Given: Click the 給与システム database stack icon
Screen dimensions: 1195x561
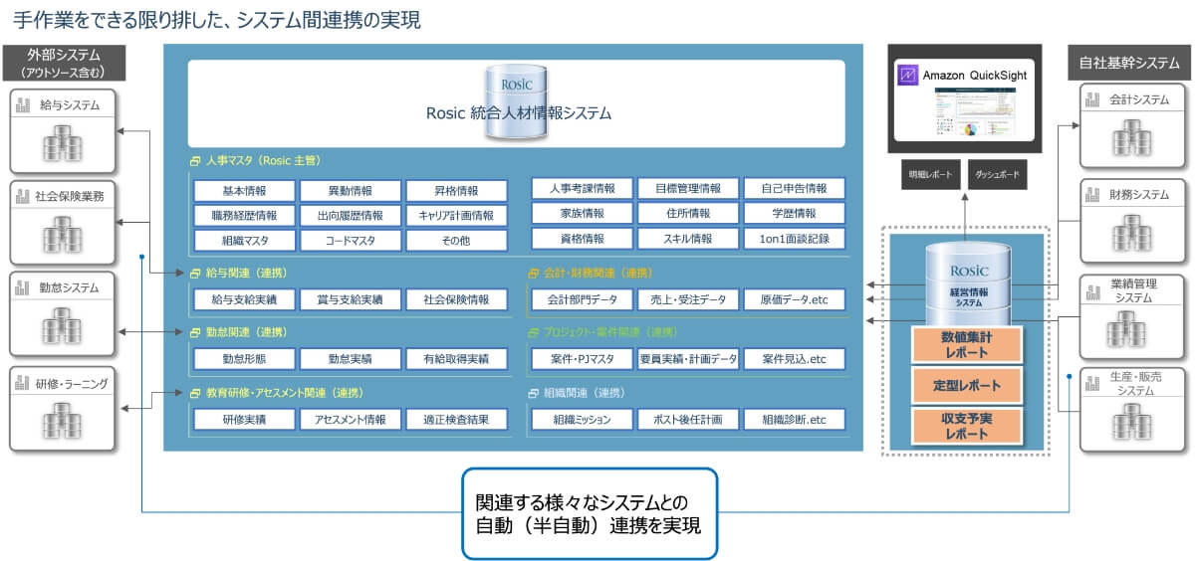Looking at the screenshot, I should click(x=62, y=141).
